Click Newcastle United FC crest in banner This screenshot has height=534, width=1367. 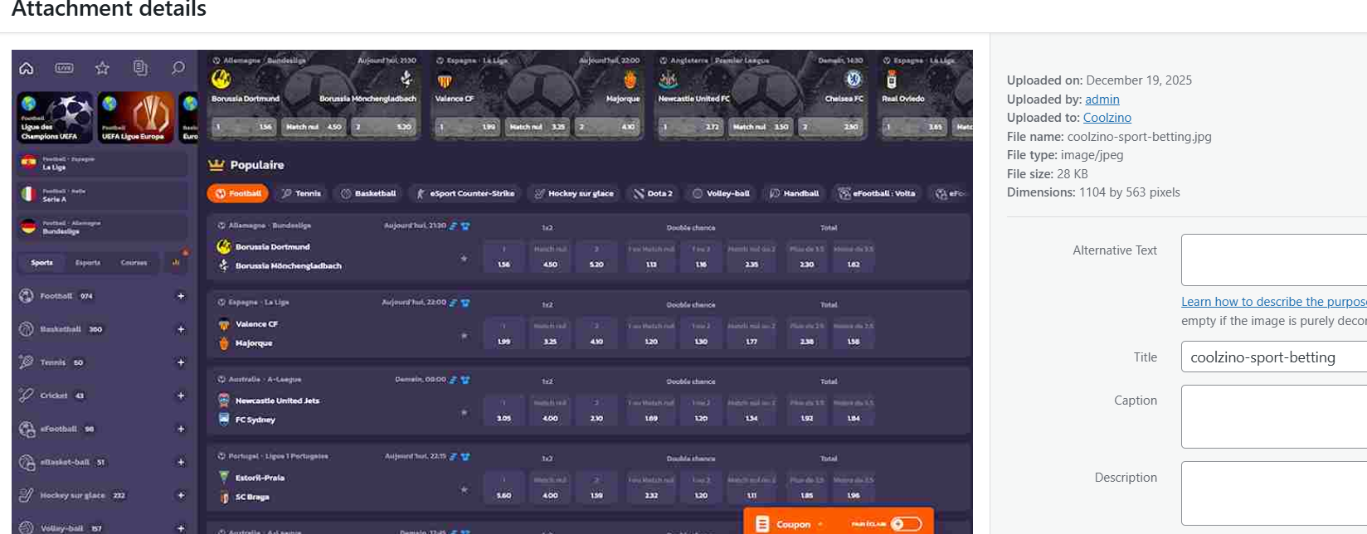pos(668,80)
